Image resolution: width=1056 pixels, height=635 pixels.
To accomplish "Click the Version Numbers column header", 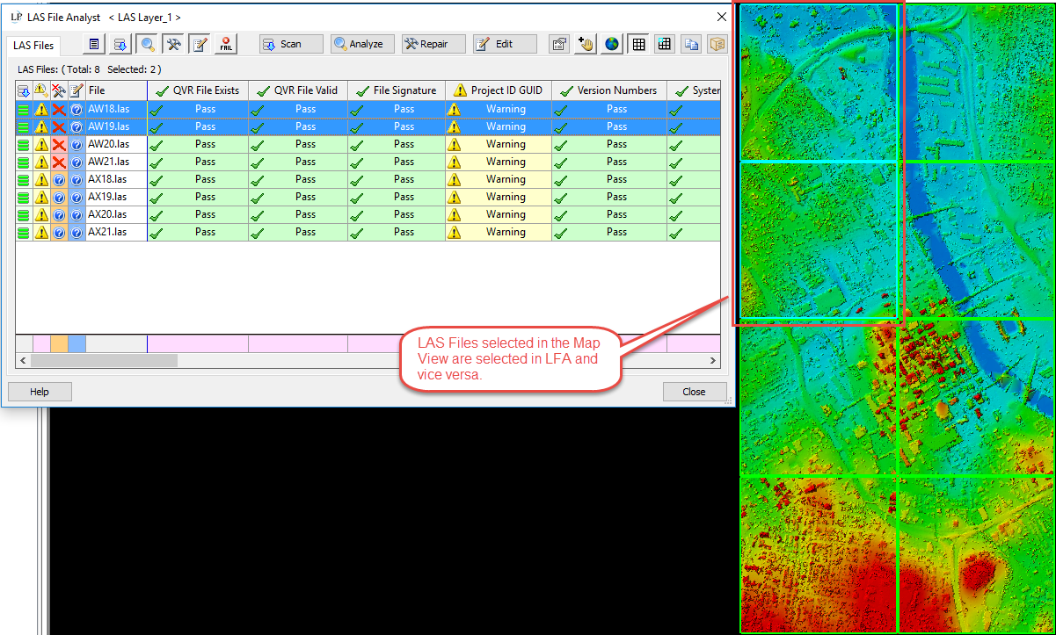I will point(609,90).
